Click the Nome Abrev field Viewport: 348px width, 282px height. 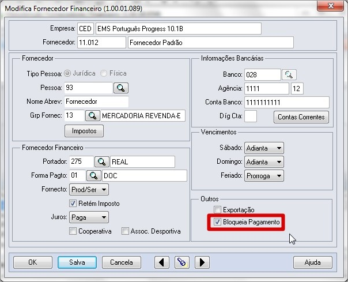tap(96, 101)
